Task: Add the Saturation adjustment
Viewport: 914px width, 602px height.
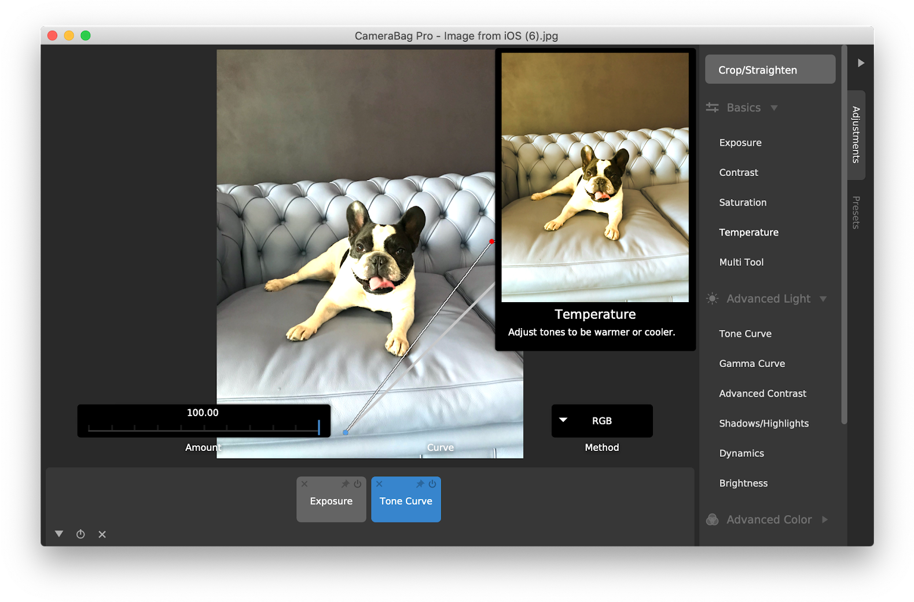Action: click(743, 203)
